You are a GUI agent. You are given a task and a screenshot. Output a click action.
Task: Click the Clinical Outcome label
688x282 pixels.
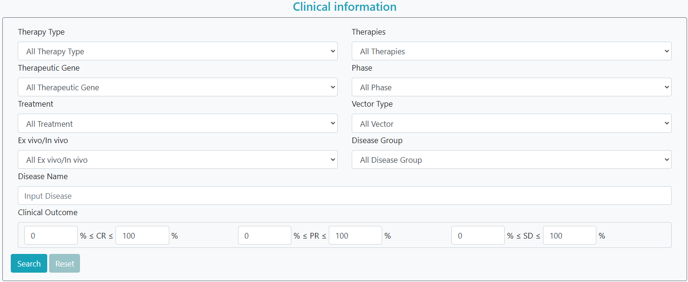coord(48,212)
